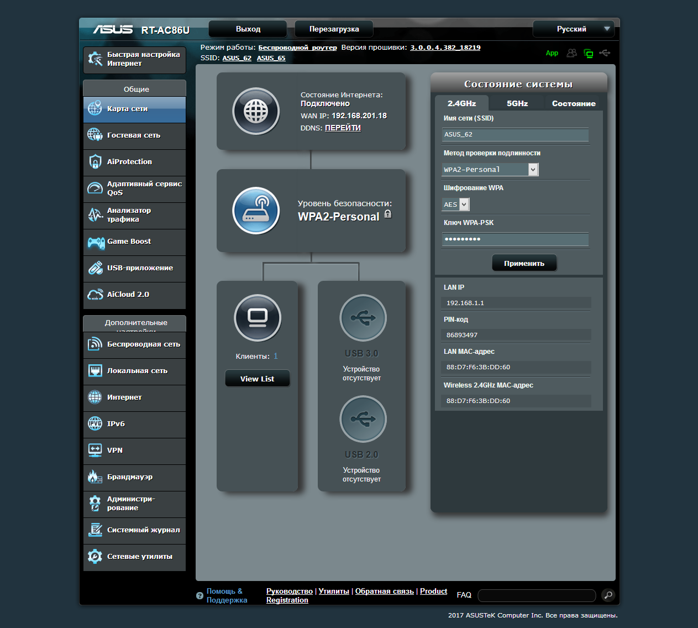Open the Сетевые утилиты tools icon
The height and width of the screenshot is (628, 698).
pyautogui.click(x=95, y=556)
